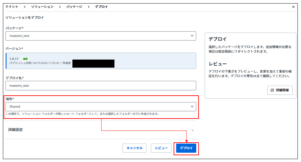Click the 最新 badge on version 1.0.11

(25, 59)
